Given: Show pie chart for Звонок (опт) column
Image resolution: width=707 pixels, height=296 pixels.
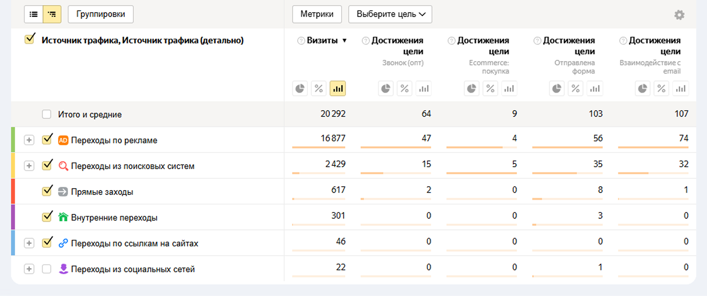Looking at the screenshot, I should (386, 89).
